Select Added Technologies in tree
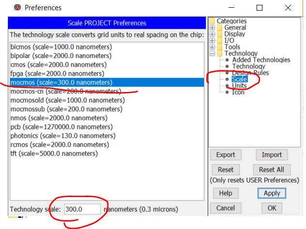 pyautogui.click(x=258, y=60)
